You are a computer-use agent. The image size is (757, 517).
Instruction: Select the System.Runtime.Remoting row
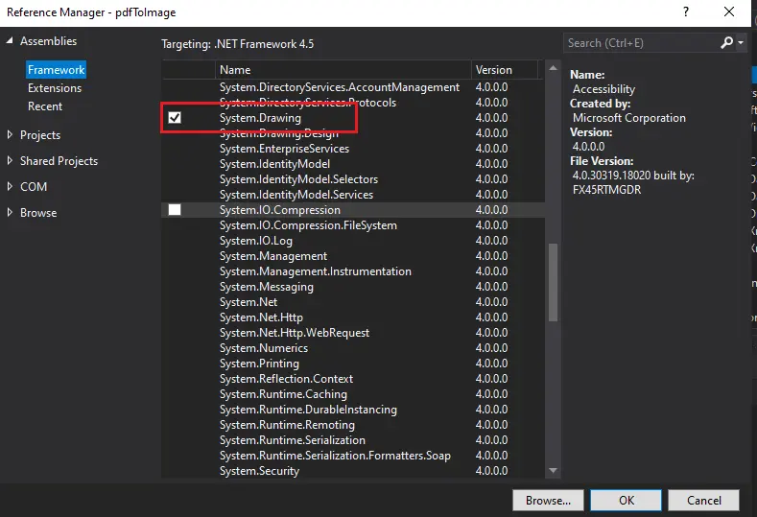[353, 425]
